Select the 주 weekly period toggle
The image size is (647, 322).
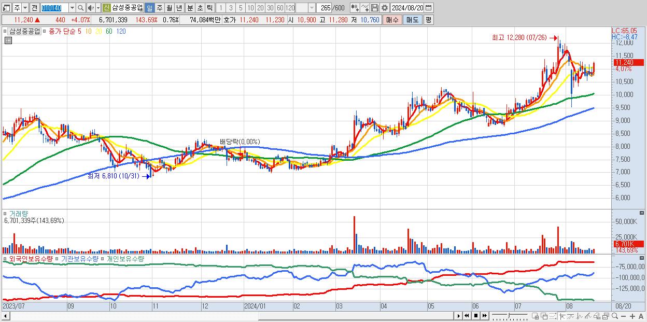[159, 8]
